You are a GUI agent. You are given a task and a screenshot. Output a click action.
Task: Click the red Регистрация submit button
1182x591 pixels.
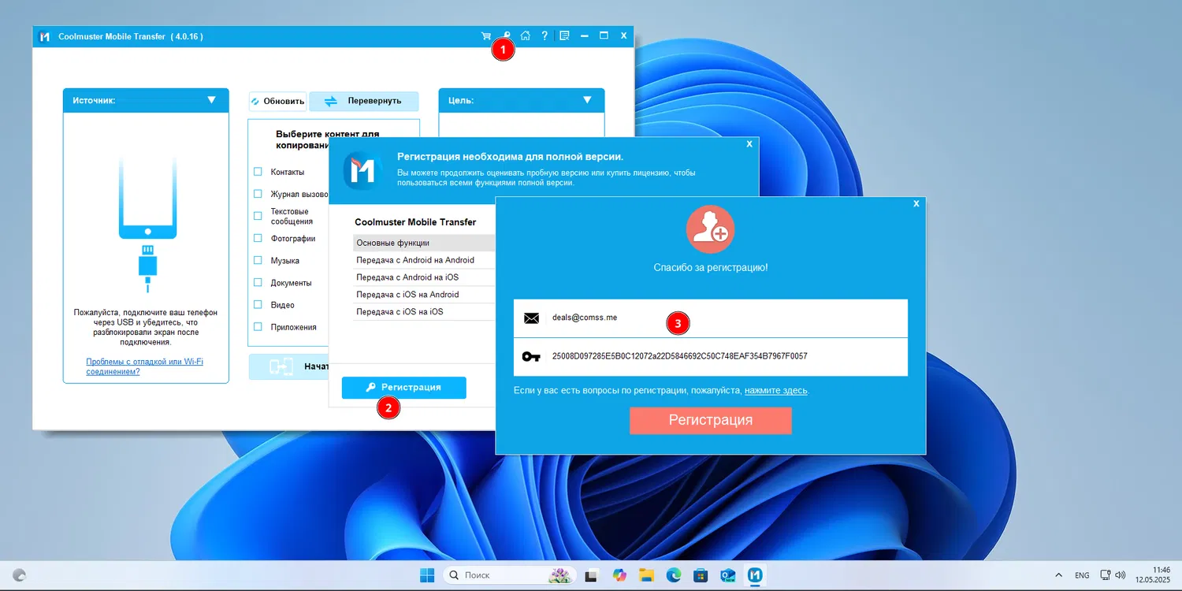click(x=710, y=421)
